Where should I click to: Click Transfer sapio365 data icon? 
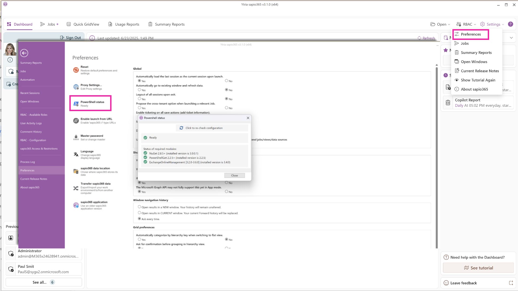click(76, 188)
